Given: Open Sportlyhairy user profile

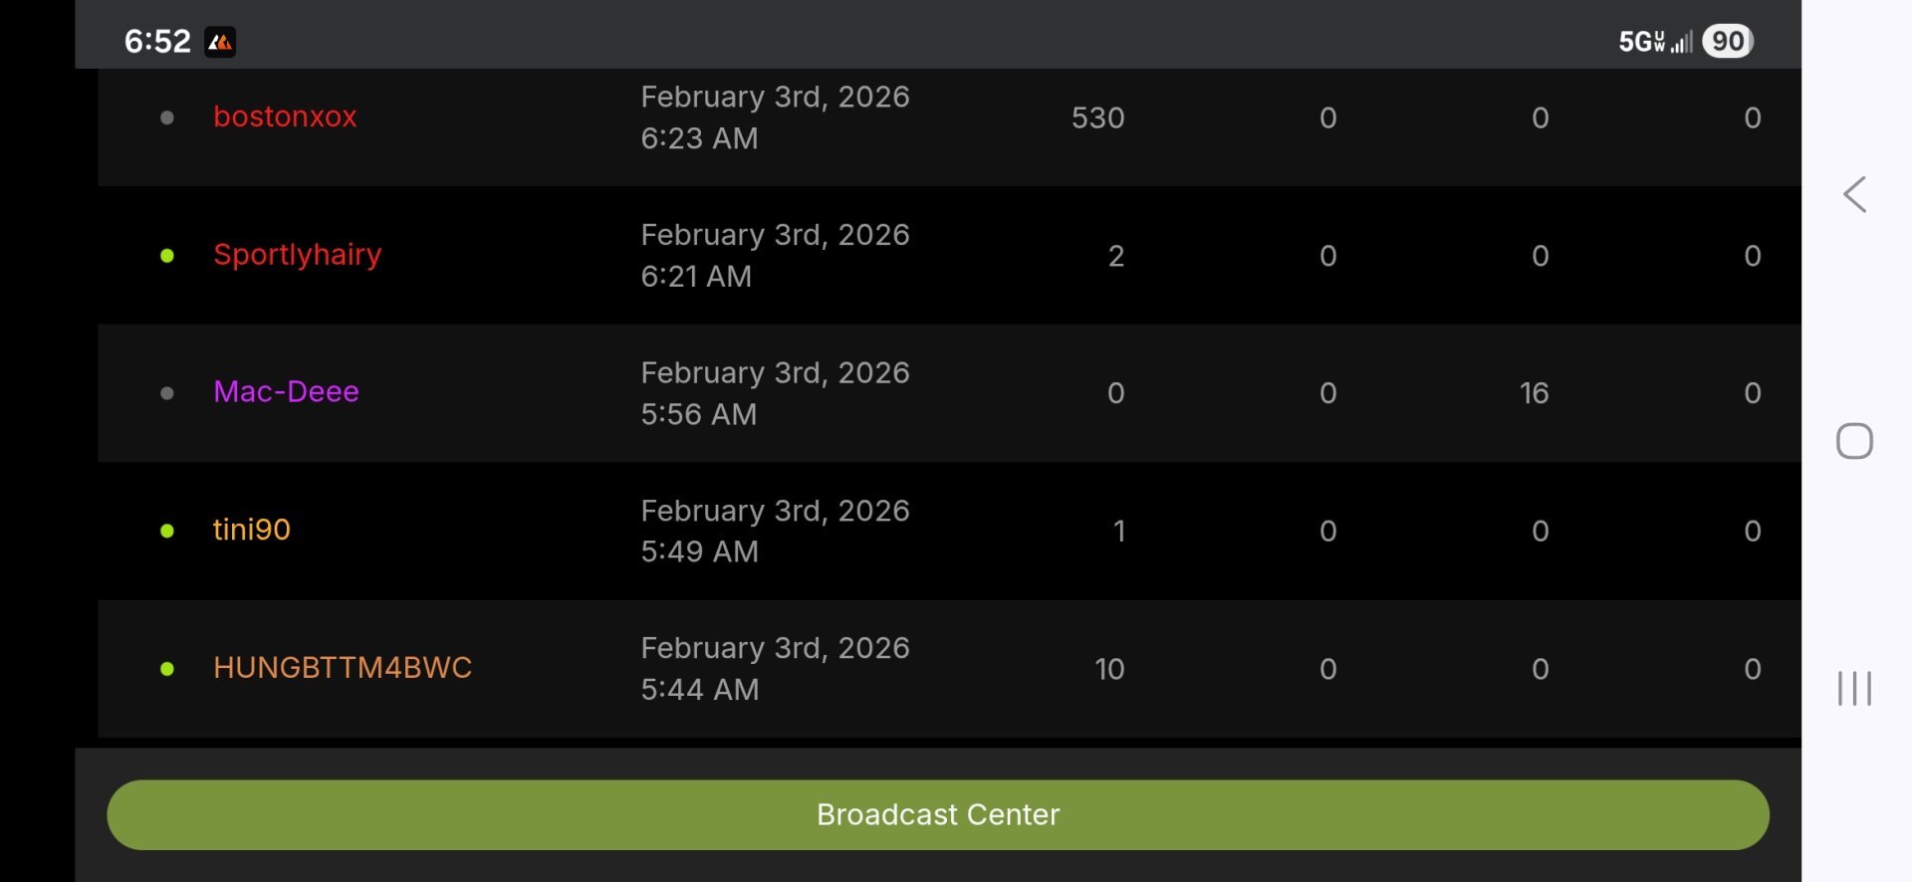Looking at the screenshot, I should tap(297, 255).
